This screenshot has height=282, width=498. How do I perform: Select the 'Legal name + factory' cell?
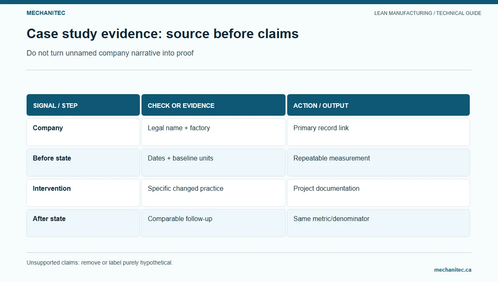pos(213,132)
